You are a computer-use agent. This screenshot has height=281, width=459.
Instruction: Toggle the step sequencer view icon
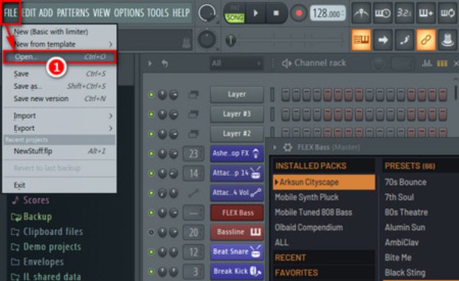441,64
